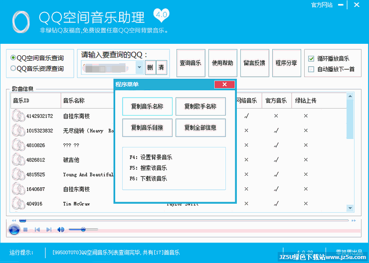
Task: Click the 官方音乐 column header
Action: 277,101
